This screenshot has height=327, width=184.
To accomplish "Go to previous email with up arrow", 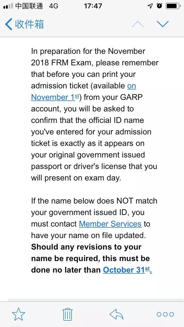I will pos(138,24).
